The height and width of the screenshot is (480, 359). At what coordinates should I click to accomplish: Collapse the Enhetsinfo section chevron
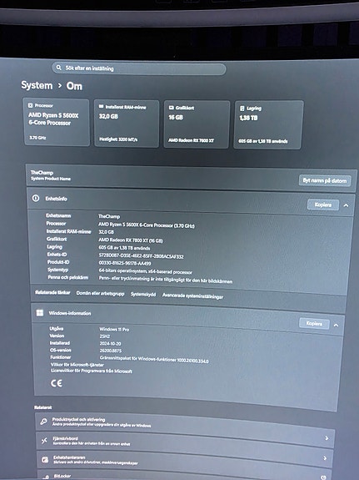(x=346, y=205)
